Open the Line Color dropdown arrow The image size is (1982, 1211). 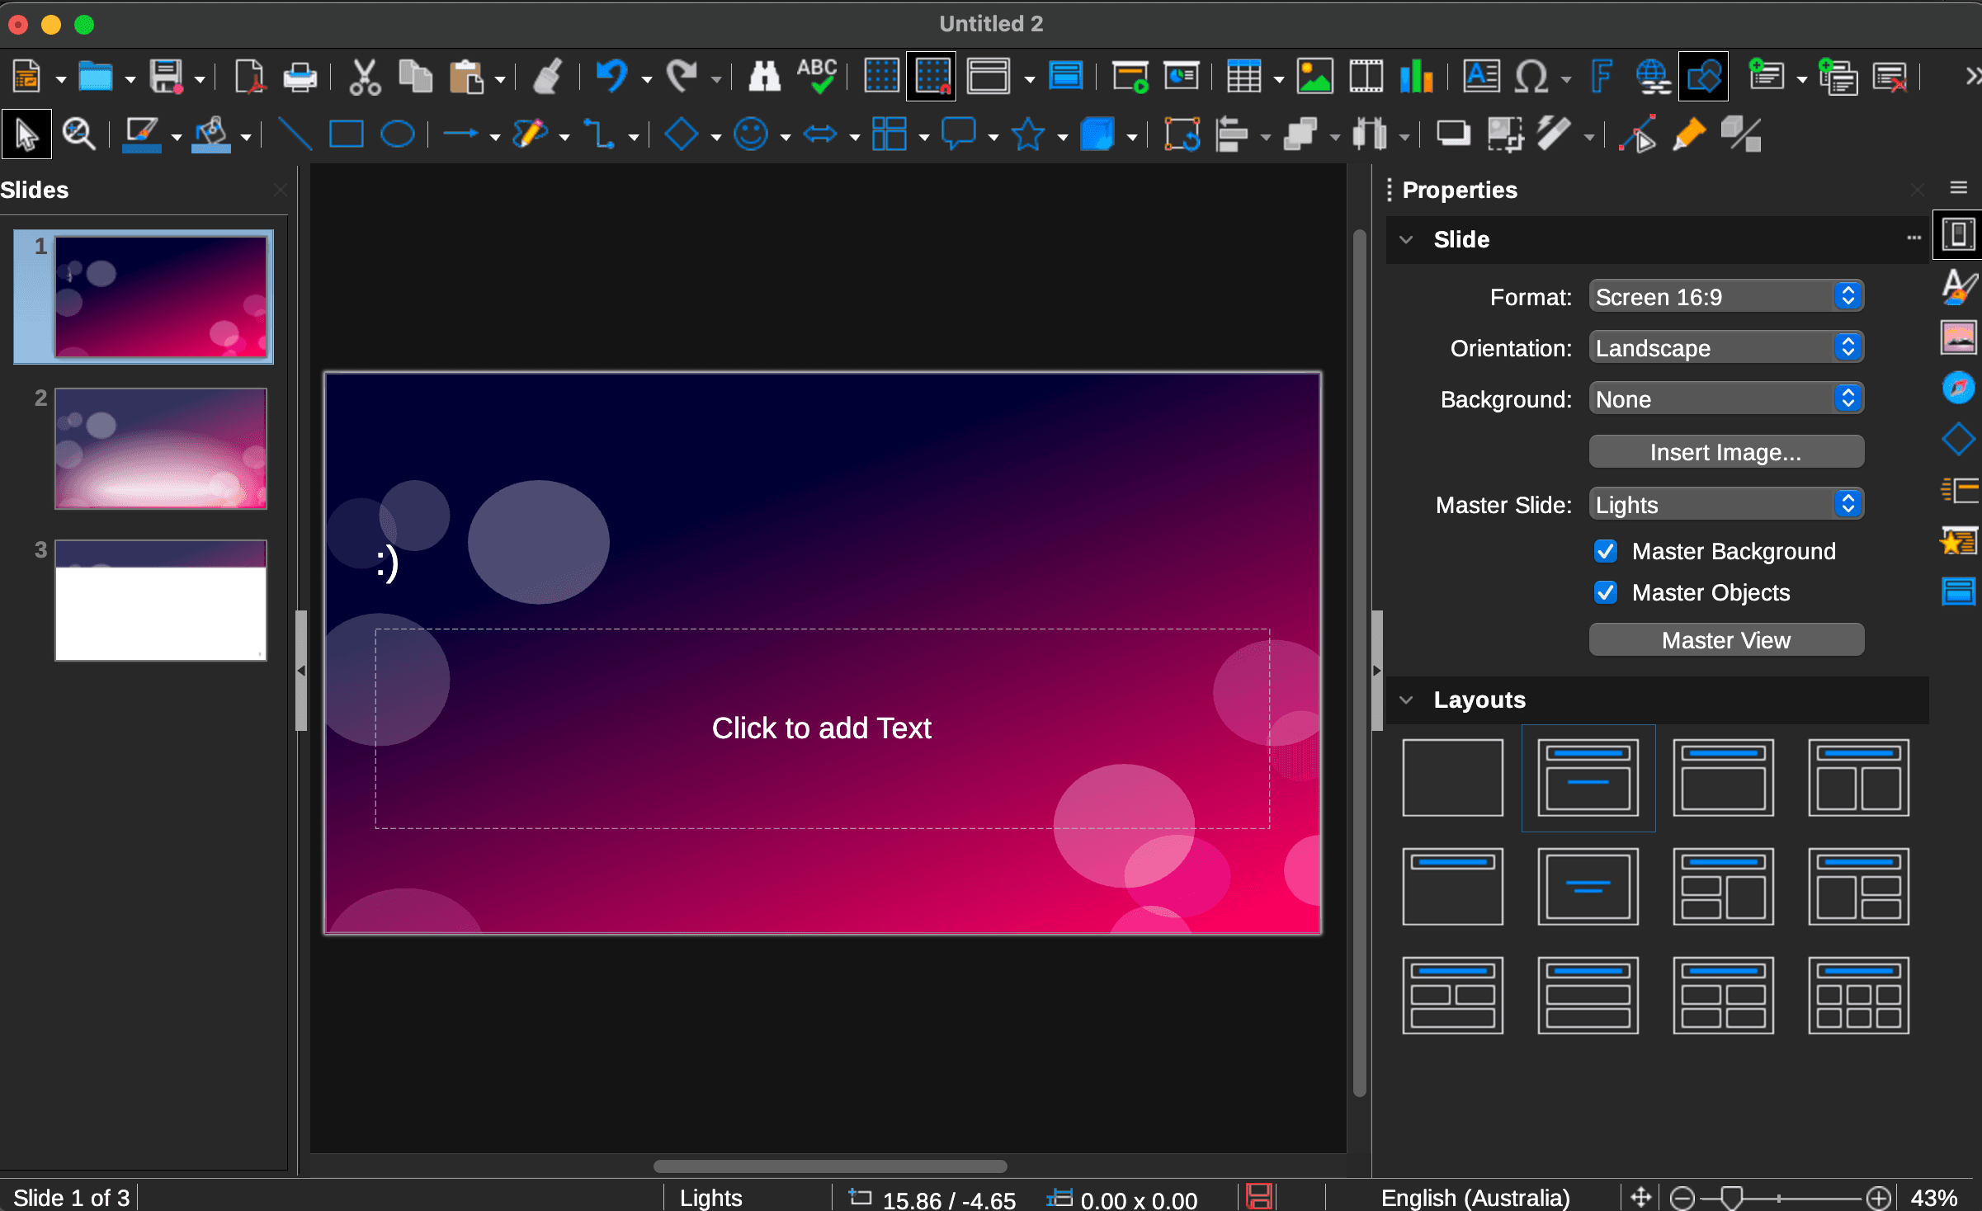pyautogui.click(x=176, y=137)
